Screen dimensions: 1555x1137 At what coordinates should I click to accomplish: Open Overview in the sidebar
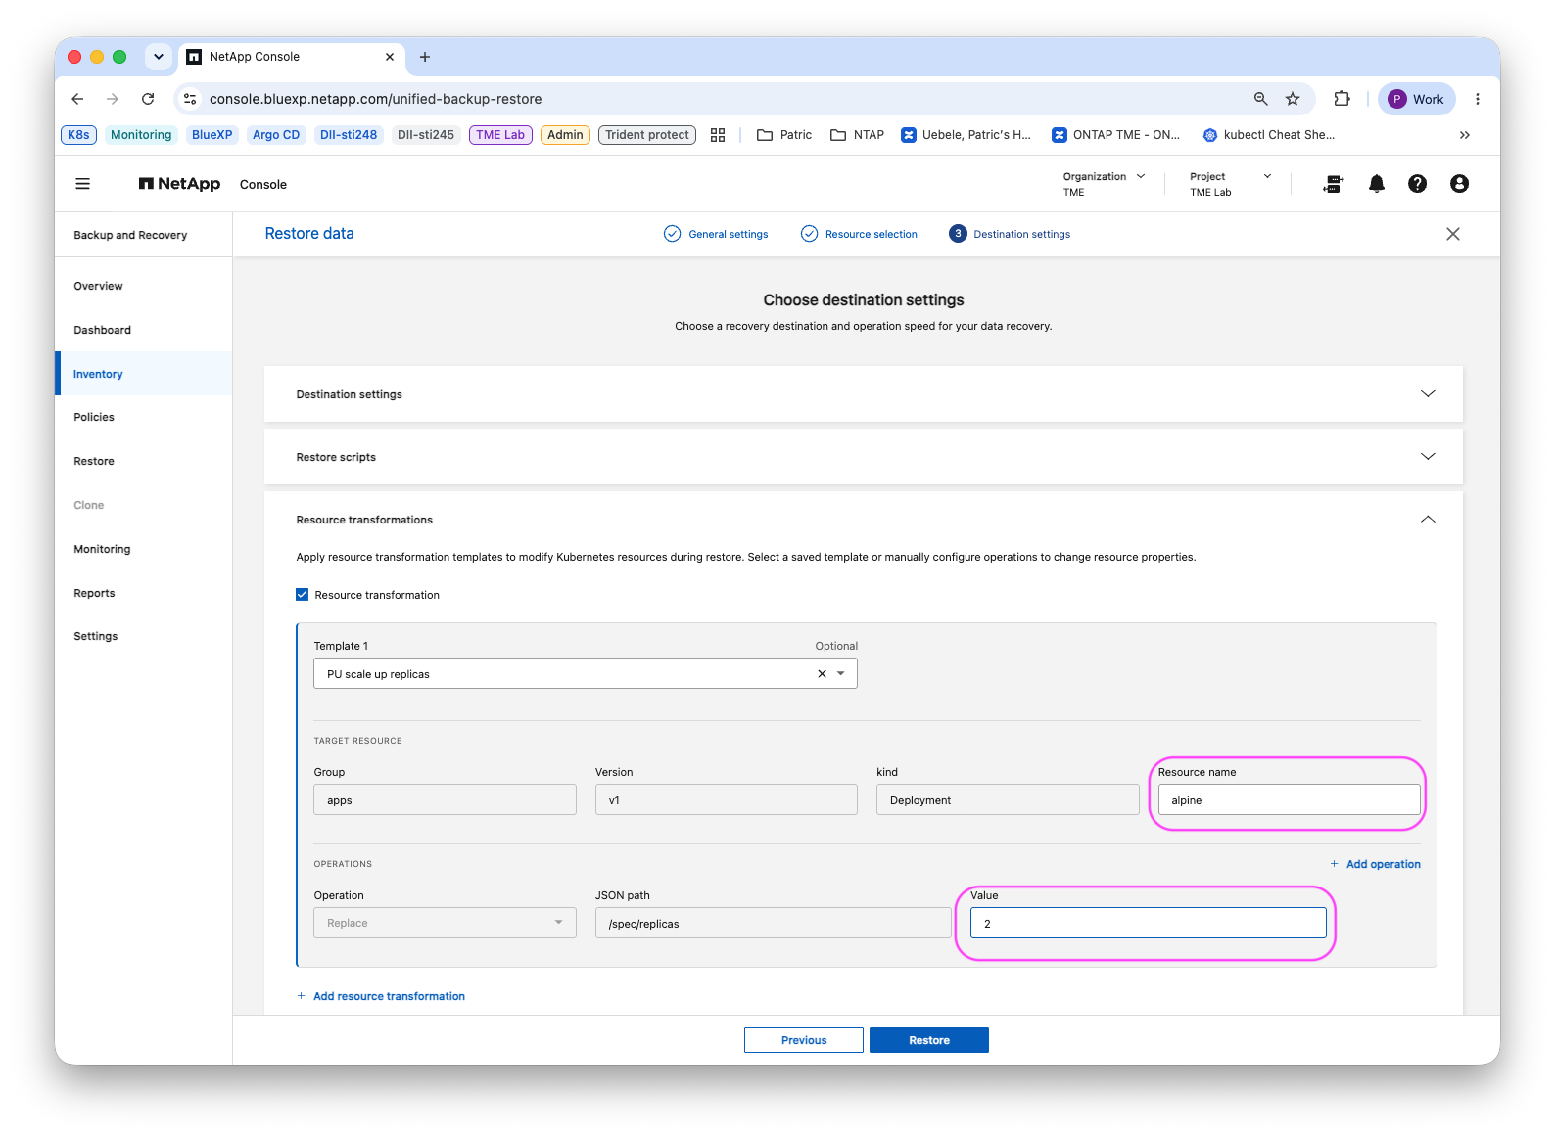[98, 286]
